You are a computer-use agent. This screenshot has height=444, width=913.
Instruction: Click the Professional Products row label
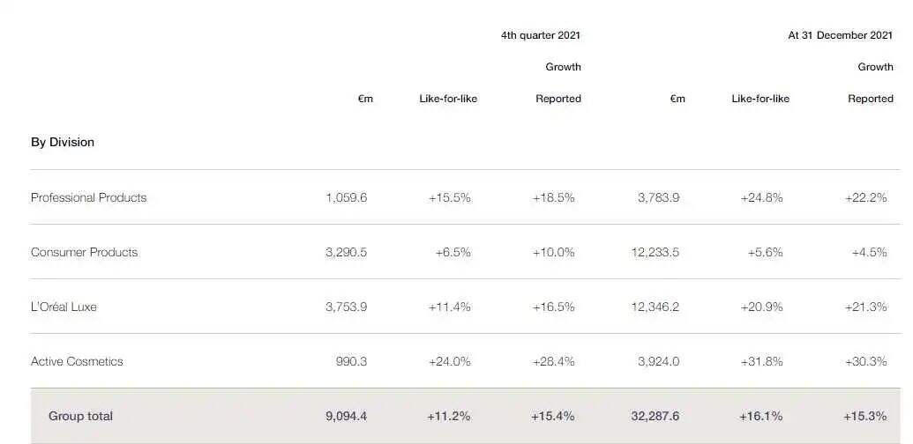coord(88,197)
